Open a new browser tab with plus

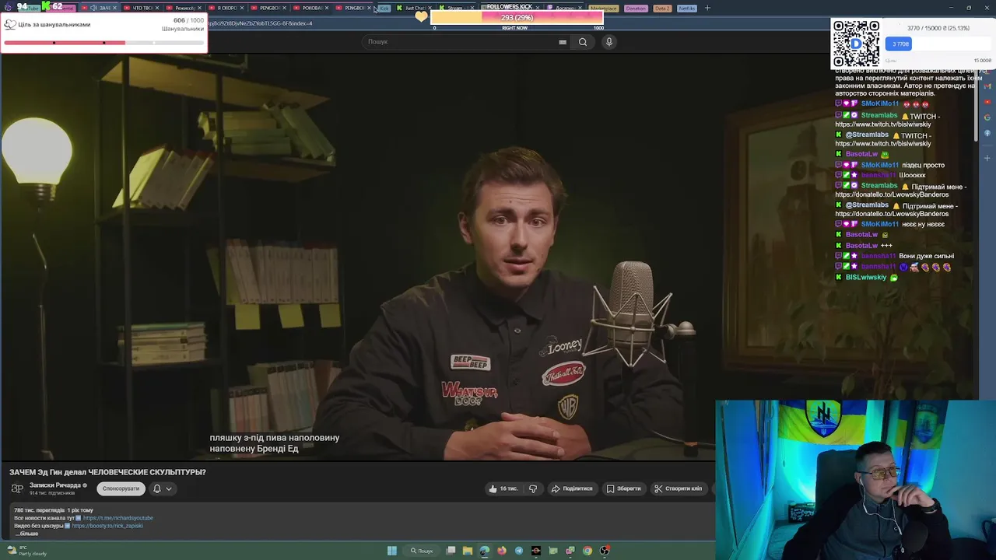tap(707, 8)
